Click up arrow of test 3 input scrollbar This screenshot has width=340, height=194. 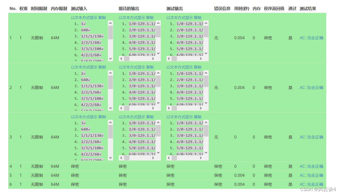pyautogui.click(x=111, y=122)
